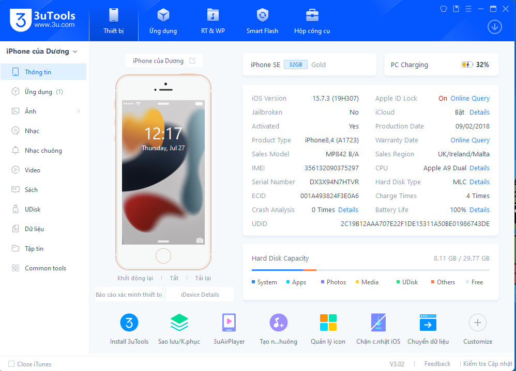Open the Hộp công cụ toolbox tab
The image size is (516, 371).
tap(312, 21)
